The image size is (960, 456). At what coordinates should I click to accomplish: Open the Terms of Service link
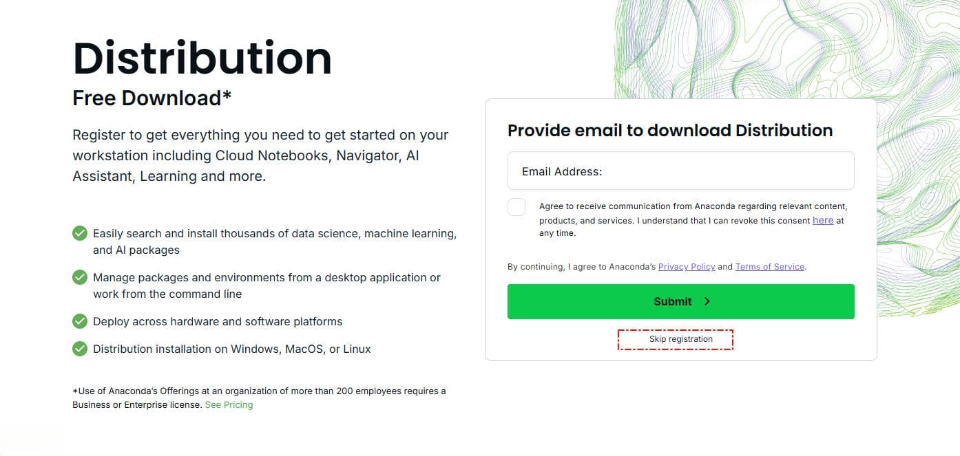pos(770,266)
